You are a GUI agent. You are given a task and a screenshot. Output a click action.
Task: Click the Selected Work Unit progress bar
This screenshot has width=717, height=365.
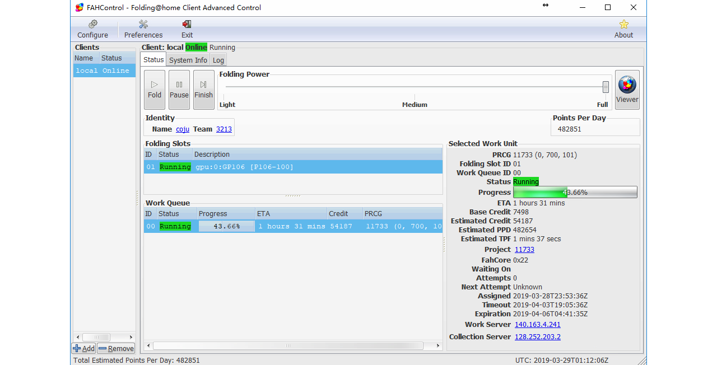click(575, 192)
